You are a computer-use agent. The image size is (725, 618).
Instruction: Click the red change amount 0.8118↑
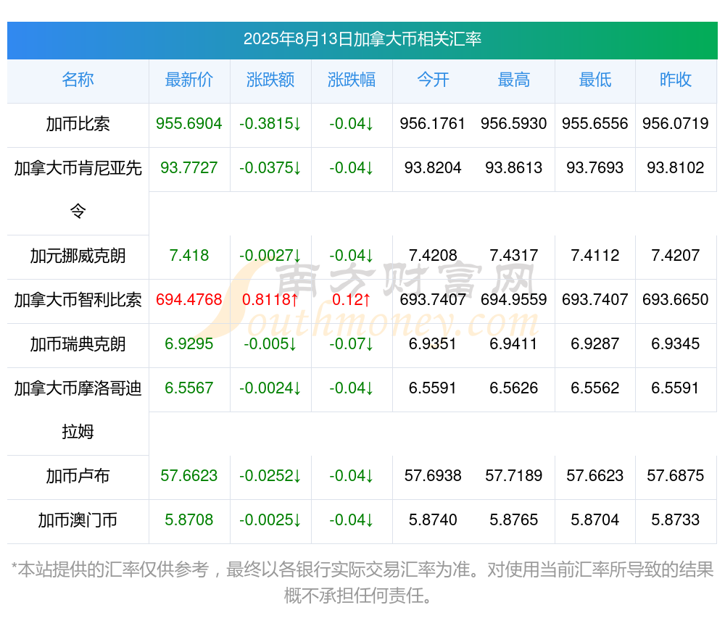coord(270,300)
